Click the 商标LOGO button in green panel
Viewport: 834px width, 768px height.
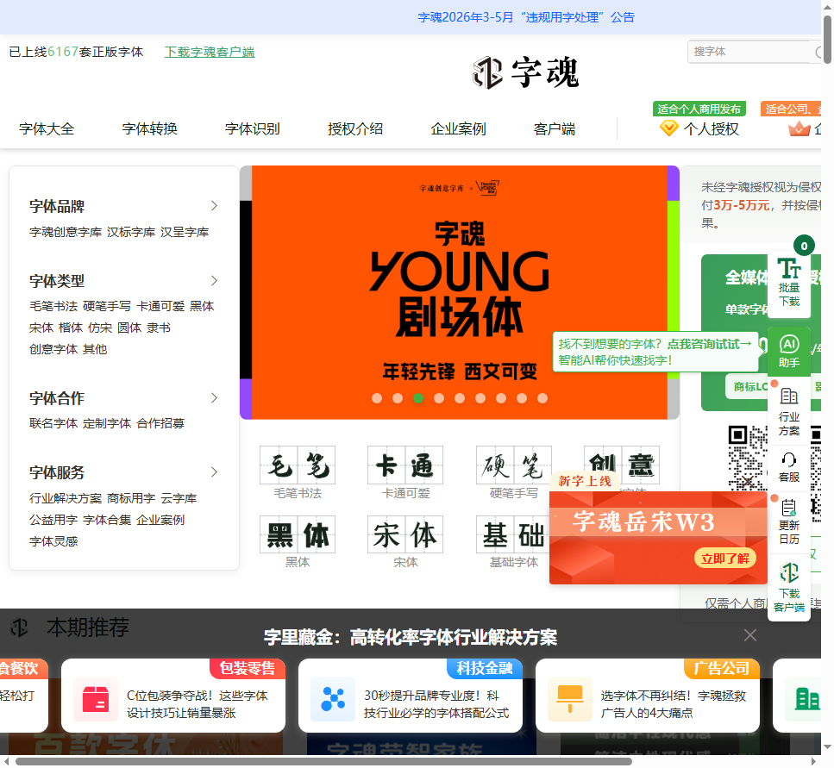tap(749, 386)
